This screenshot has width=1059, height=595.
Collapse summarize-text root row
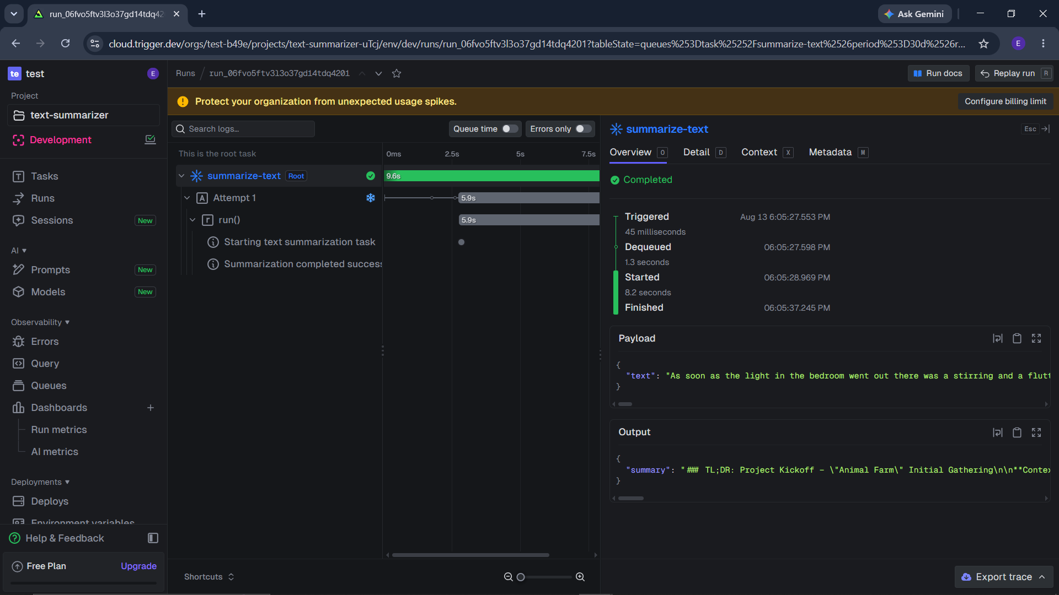point(181,176)
